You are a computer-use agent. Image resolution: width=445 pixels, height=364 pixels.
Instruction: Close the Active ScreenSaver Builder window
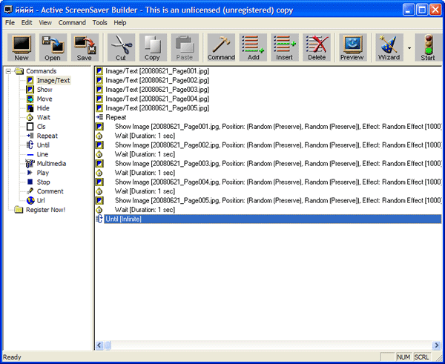pos(435,10)
